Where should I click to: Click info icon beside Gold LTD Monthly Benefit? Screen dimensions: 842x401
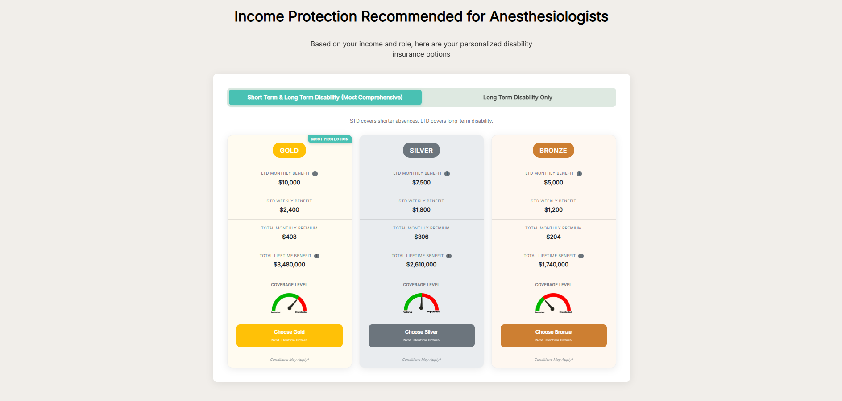point(315,174)
